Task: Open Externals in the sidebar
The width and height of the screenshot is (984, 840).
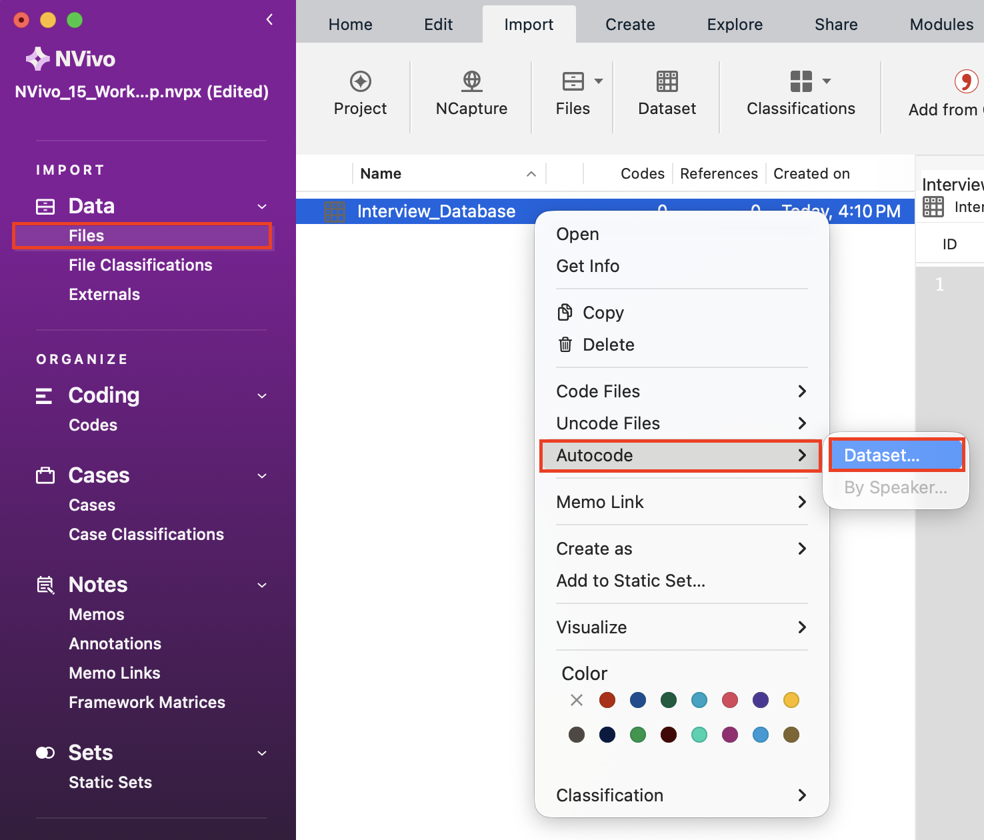Action: click(105, 295)
